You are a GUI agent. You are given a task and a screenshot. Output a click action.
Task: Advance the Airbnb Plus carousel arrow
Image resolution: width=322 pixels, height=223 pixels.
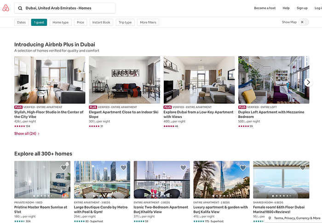tap(308, 82)
